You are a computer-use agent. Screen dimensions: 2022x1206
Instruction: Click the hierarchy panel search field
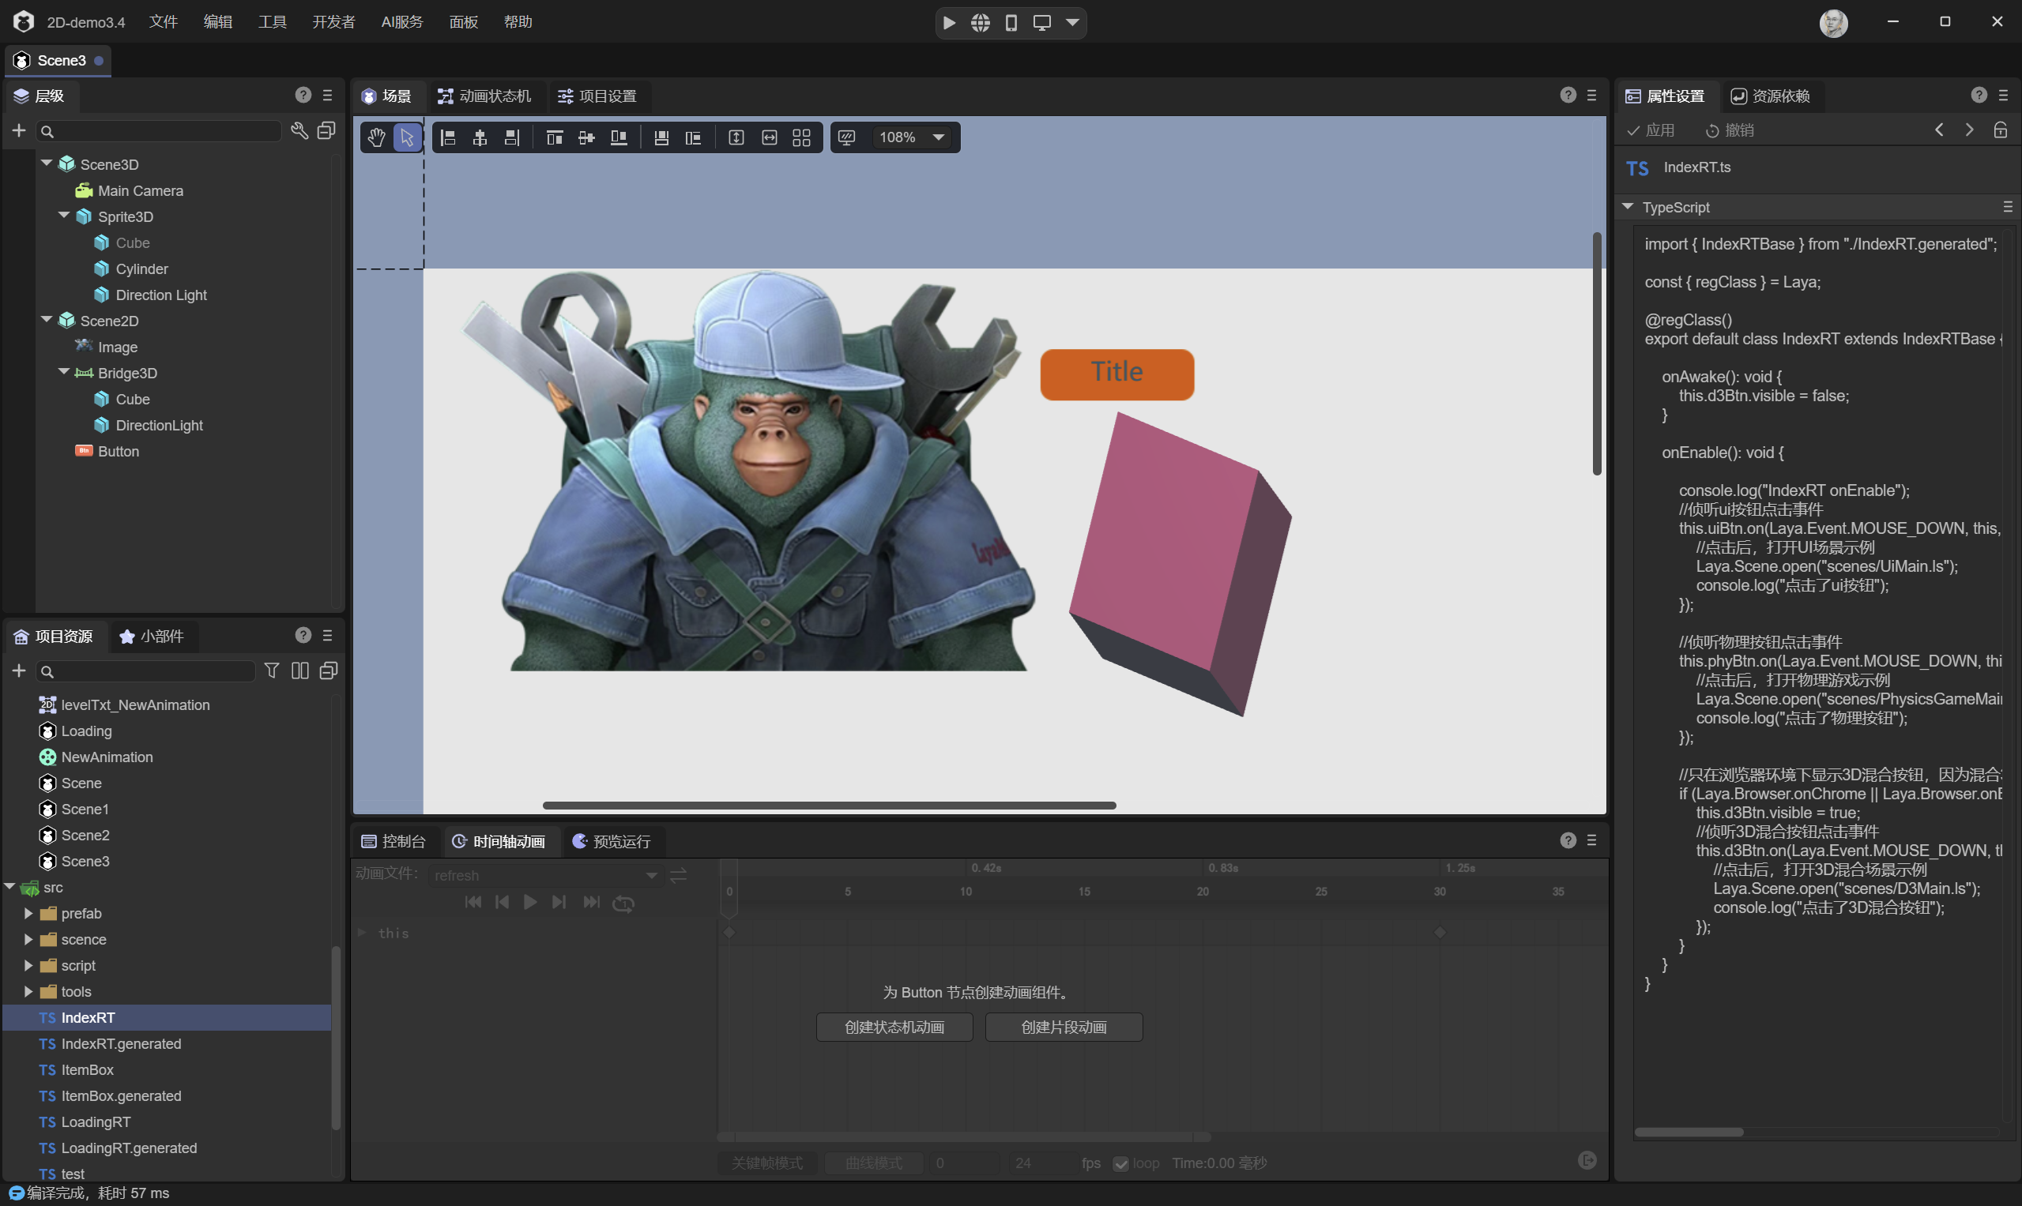[x=160, y=131]
